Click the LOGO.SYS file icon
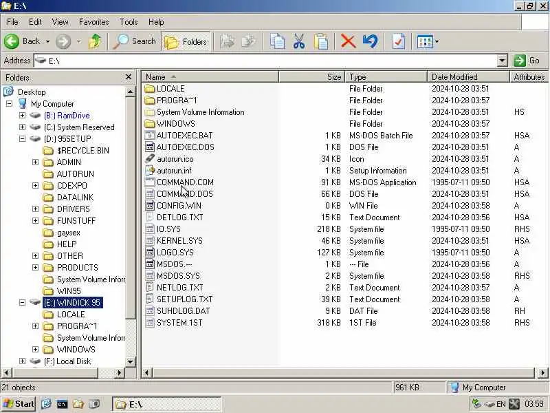Image resolution: width=550 pixels, height=413 pixels. pos(150,252)
